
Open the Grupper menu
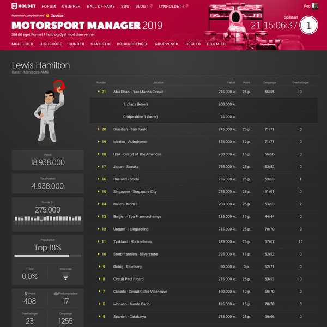(71, 7)
